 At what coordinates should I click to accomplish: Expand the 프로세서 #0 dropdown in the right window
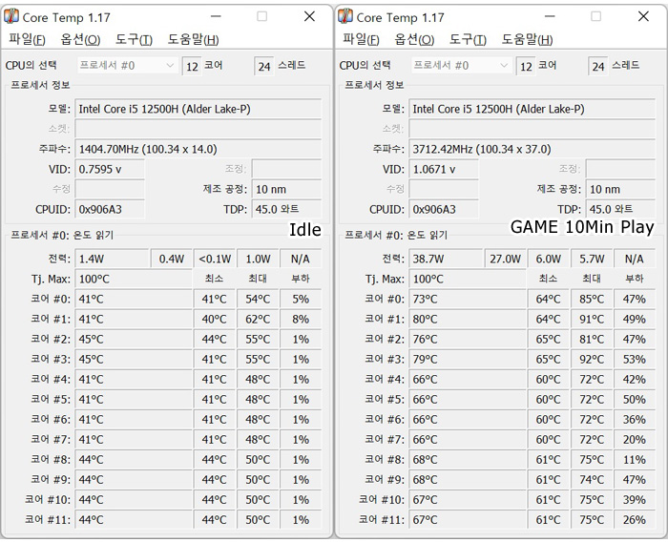[503, 65]
